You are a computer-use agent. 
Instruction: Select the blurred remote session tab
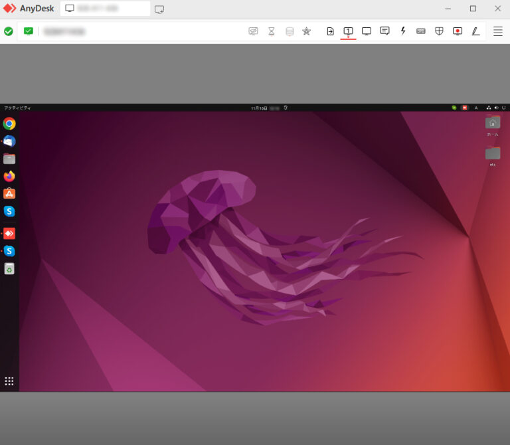coord(105,9)
